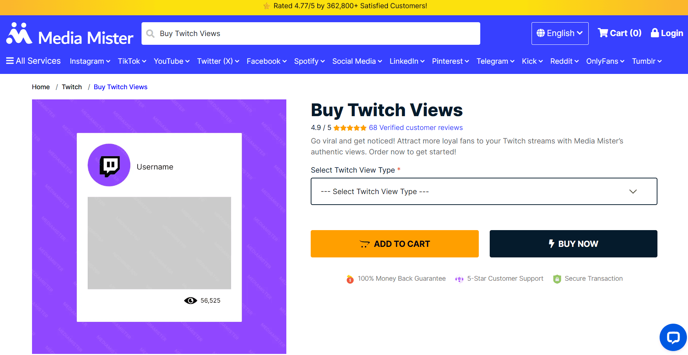The height and width of the screenshot is (355, 688).
Task: Expand the Instagram menu
Action: (x=90, y=61)
